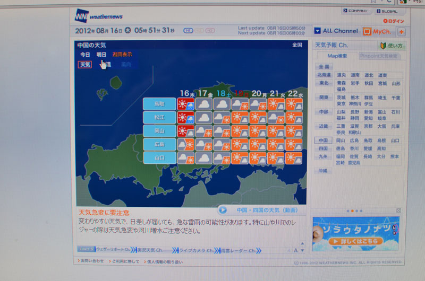Switch to Pinpoint天気検索 tab
Image resolution: width=425 pixels, height=281 pixels.
pyautogui.click(x=379, y=56)
